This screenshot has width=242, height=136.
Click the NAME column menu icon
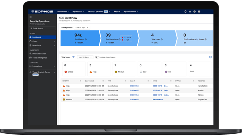(171, 81)
